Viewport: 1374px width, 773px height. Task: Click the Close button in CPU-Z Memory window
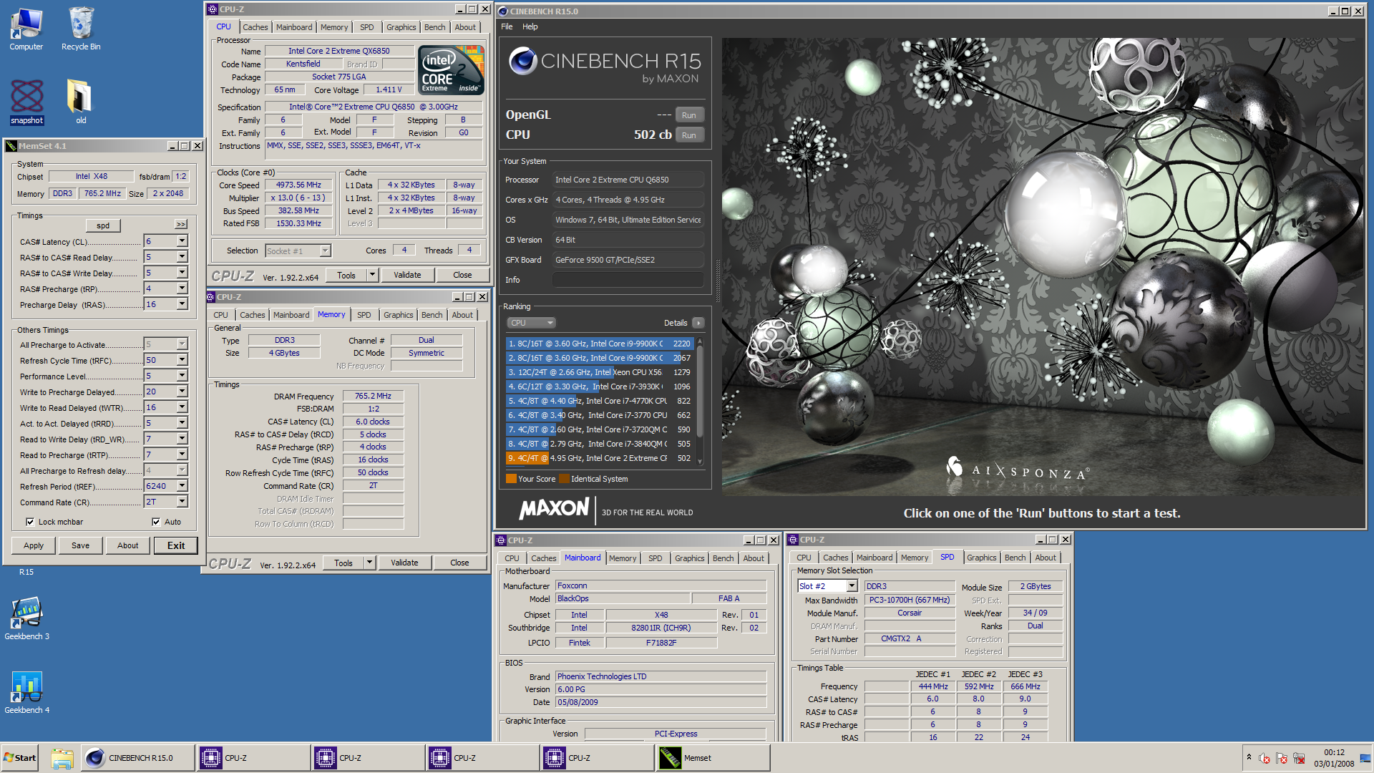pos(459,563)
